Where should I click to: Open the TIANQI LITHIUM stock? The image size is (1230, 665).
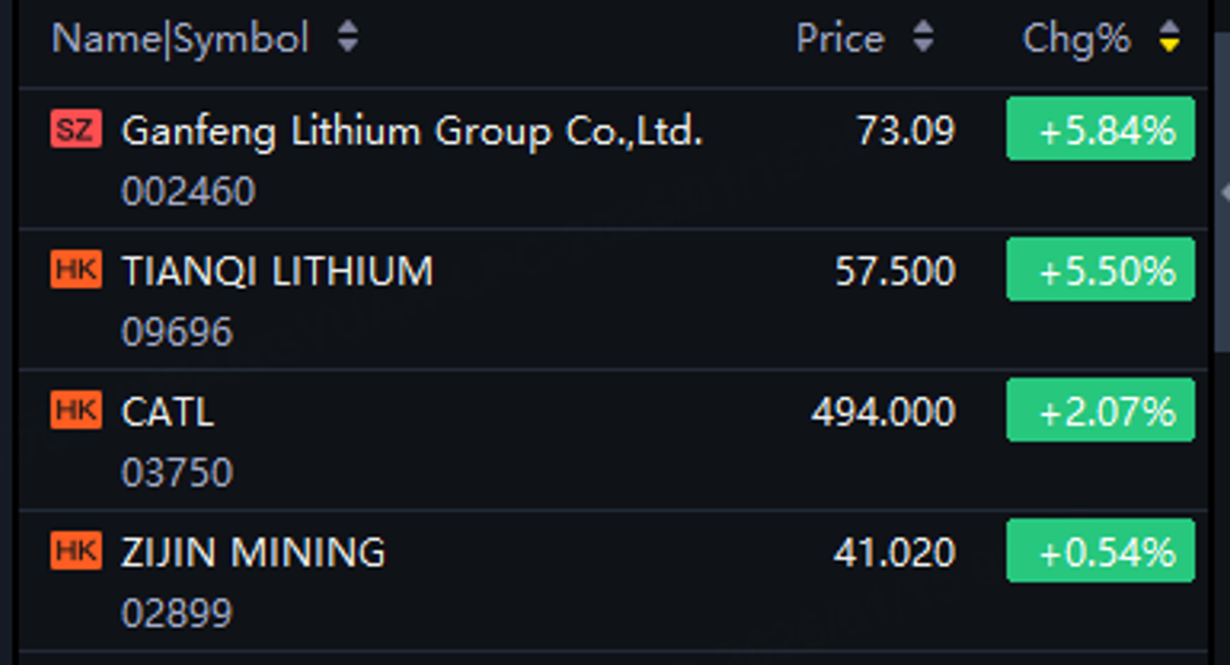277,272
